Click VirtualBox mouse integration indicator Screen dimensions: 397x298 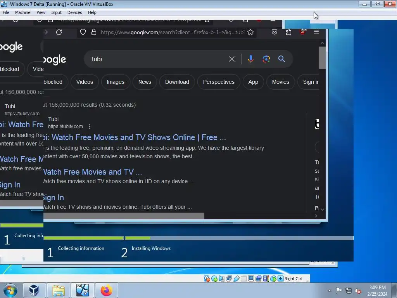tap(273, 279)
